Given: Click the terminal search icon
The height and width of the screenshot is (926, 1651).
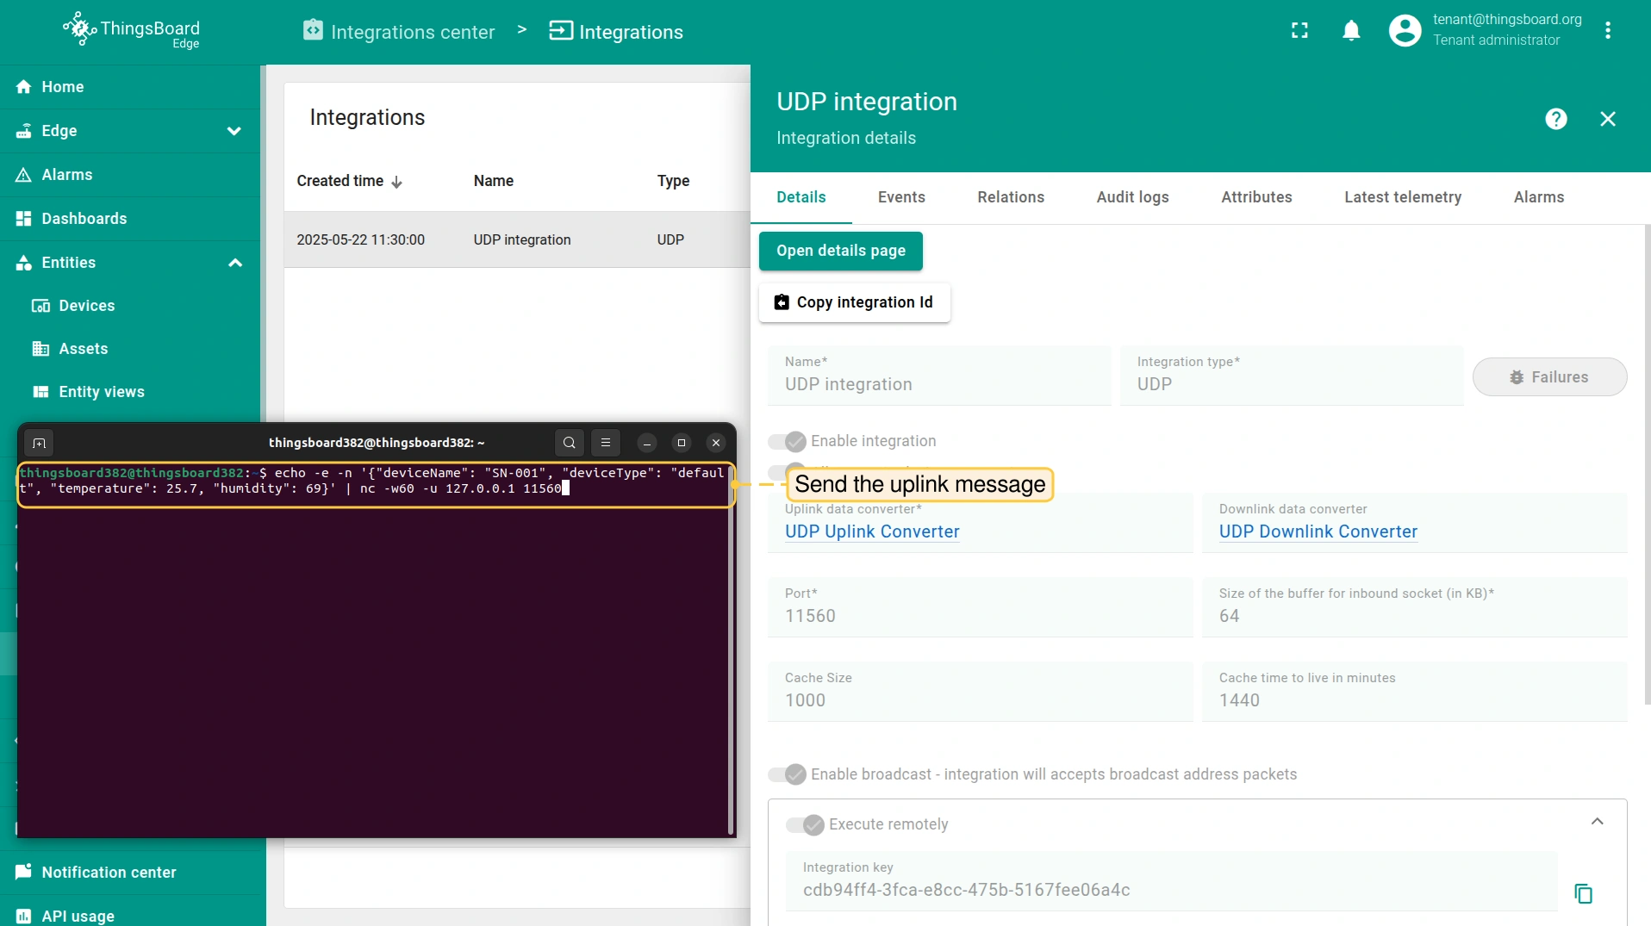Looking at the screenshot, I should [569, 443].
